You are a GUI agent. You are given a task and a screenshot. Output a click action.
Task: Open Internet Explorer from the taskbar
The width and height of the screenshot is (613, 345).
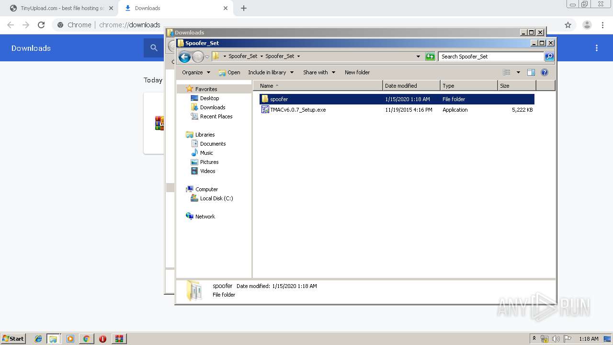(x=38, y=339)
